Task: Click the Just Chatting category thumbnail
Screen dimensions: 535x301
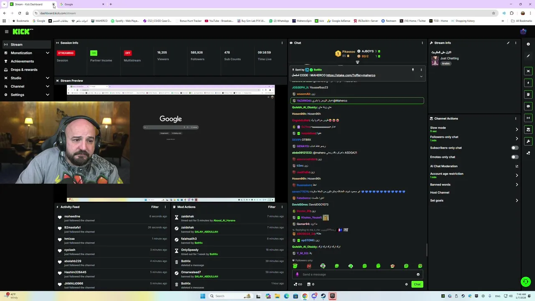Action: [x=435, y=60]
